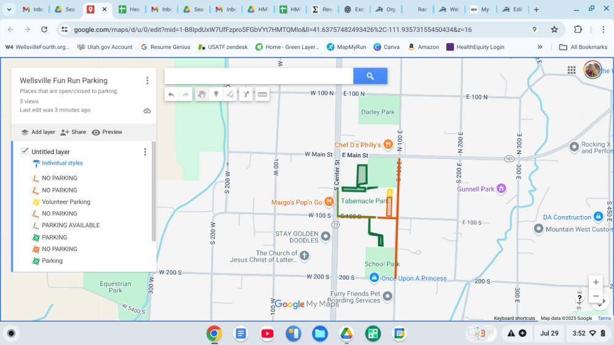This screenshot has height=345, width=614.
Task: Click the map title Wellsville Fun Run Parking
Action: [x=63, y=80]
